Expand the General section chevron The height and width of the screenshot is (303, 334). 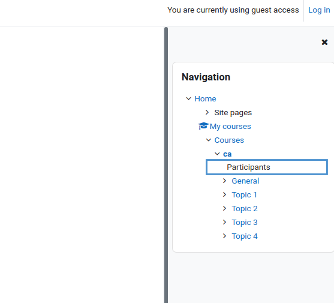(x=224, y=181)
